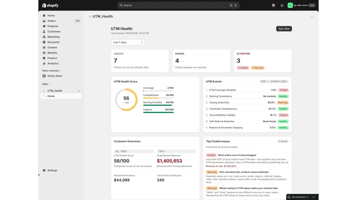This screenshot has width=357, height=200.
Task: Click the Coverage 2/100 progress bar
Action: pos(158,91)
